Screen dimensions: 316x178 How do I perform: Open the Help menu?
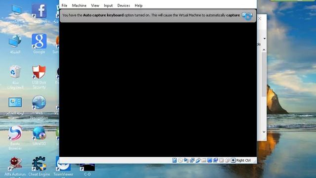[138, 5]
